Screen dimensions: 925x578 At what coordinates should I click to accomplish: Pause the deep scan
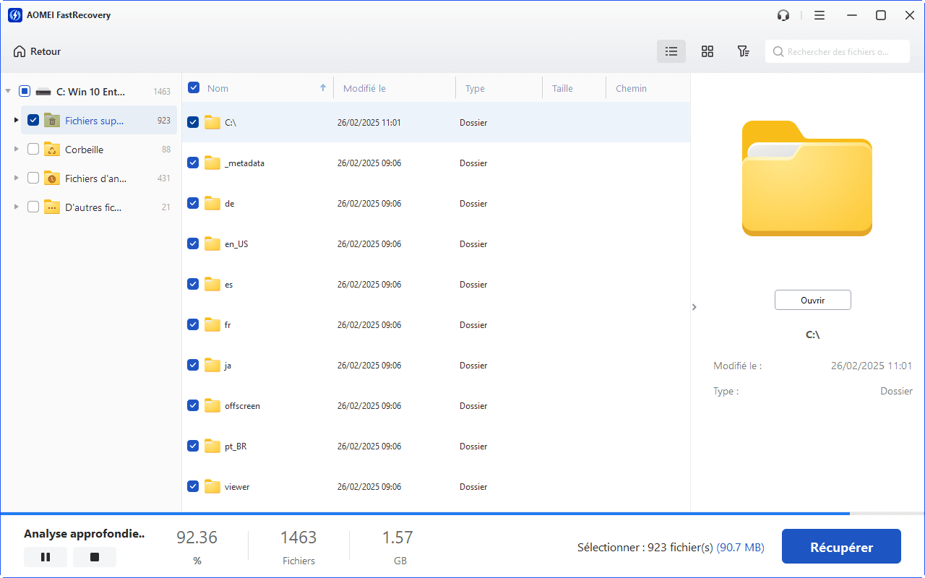pos(46,557)
